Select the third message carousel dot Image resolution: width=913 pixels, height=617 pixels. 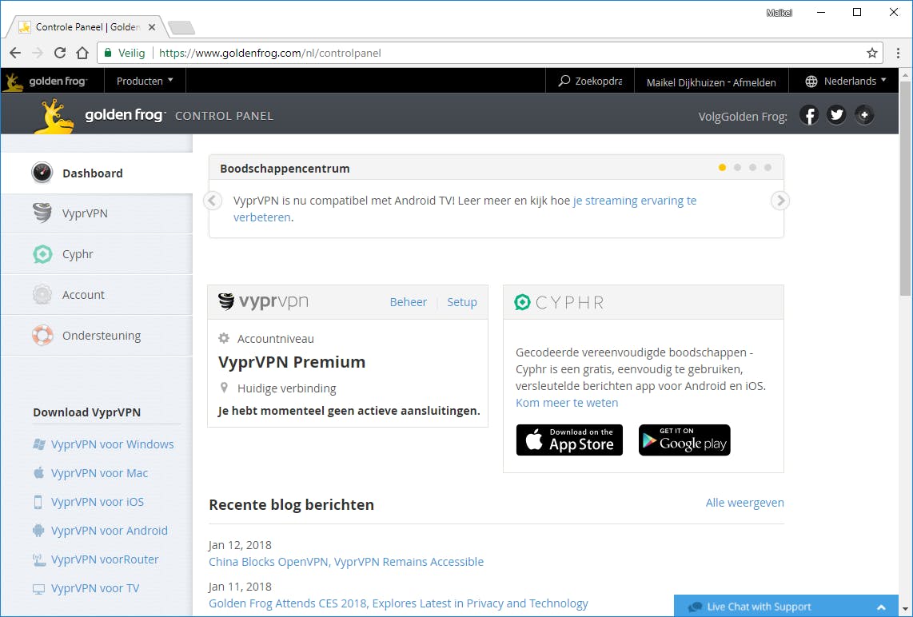point(752,168)
